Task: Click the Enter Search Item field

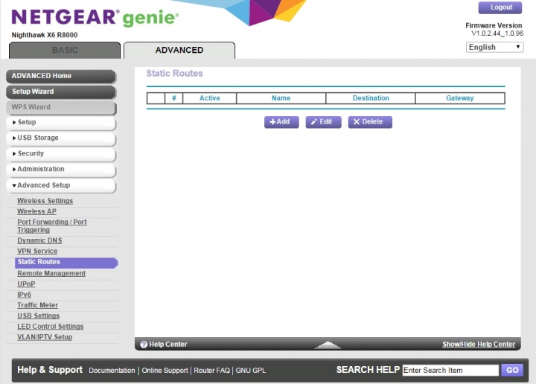Action: (450, 370)
